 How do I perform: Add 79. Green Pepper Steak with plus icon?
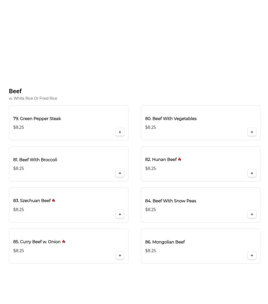pos(120,132)
